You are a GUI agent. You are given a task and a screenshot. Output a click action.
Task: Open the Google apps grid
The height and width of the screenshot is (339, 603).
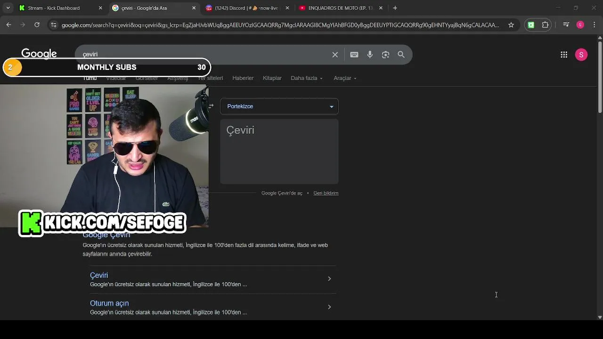tap(564, 55)
